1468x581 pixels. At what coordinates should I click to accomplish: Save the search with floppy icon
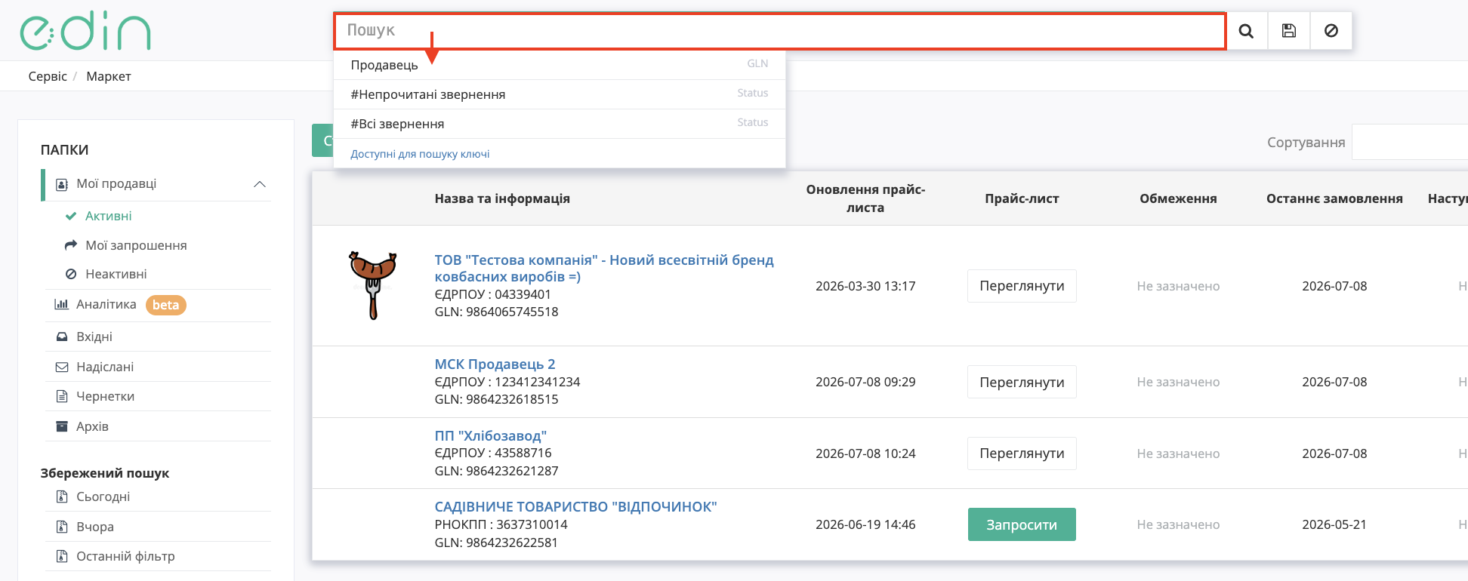1289,31
